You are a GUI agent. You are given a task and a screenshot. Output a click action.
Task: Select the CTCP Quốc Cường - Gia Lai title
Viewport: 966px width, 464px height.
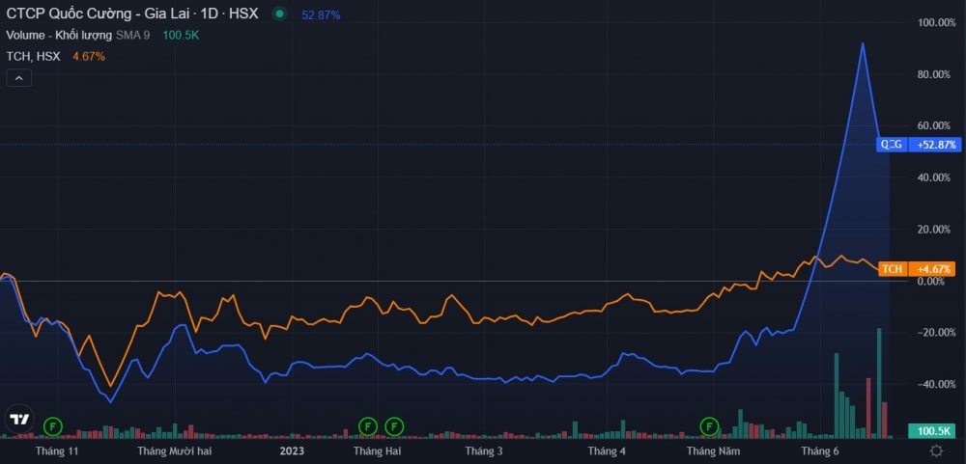[x=131, y=14]
